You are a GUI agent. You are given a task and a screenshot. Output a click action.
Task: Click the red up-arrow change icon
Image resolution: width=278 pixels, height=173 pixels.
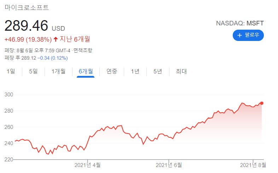tap(56, 39)
